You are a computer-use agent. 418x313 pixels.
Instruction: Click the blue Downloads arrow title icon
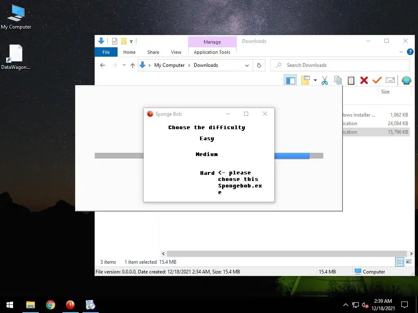click(101, 41)
